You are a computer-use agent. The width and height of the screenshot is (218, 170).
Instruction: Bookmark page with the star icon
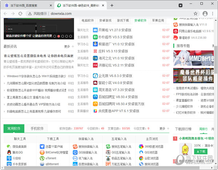coord(195,14)
